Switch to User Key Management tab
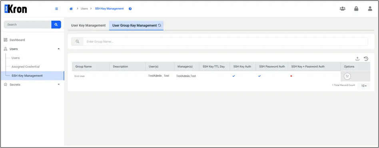379x148 pixels. (88, 25)
